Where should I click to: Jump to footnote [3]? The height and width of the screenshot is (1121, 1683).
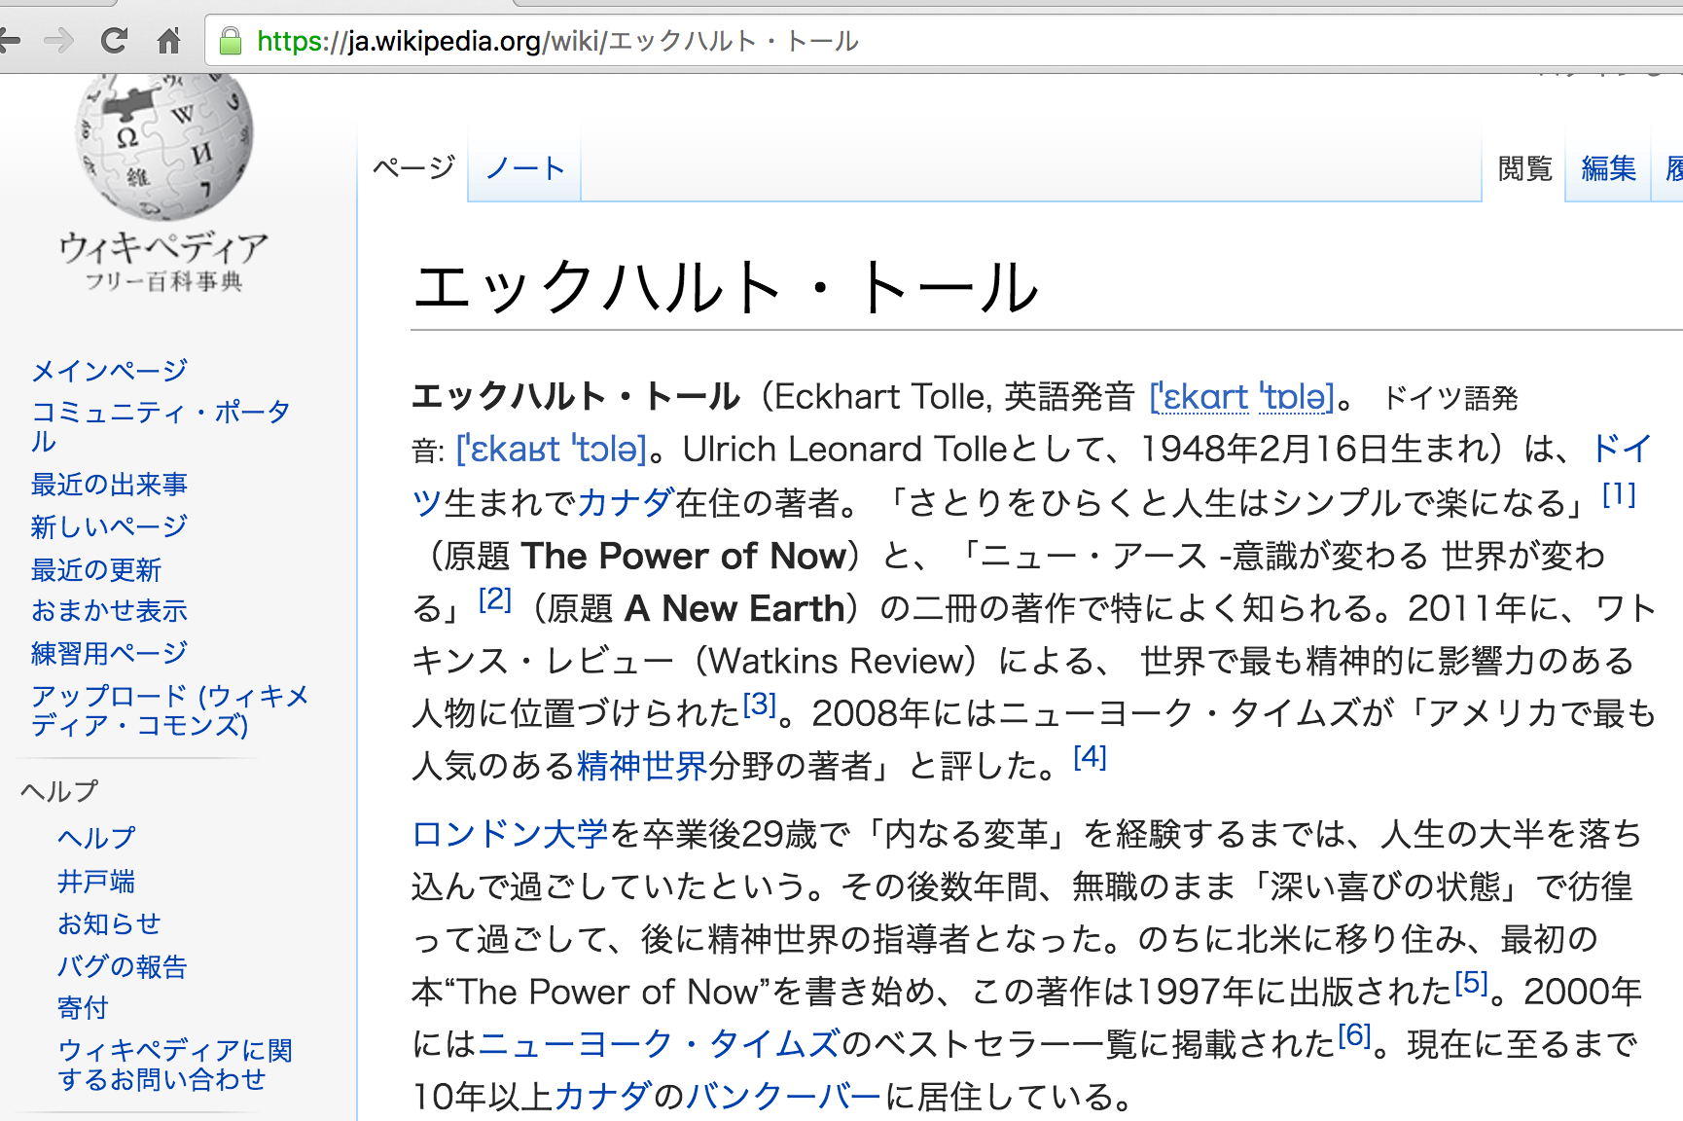759,705
